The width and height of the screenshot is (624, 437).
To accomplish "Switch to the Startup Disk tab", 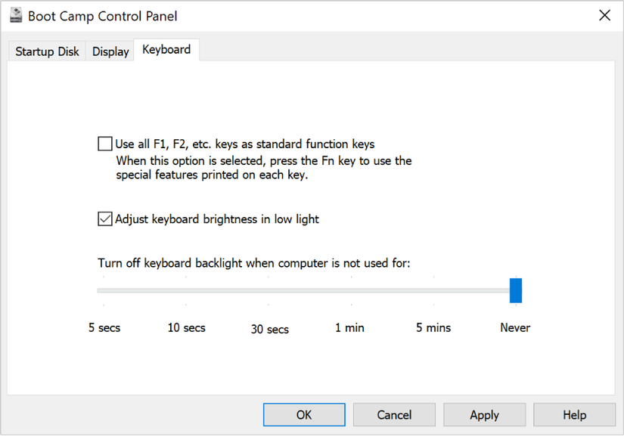I will (x=46, y=51).
